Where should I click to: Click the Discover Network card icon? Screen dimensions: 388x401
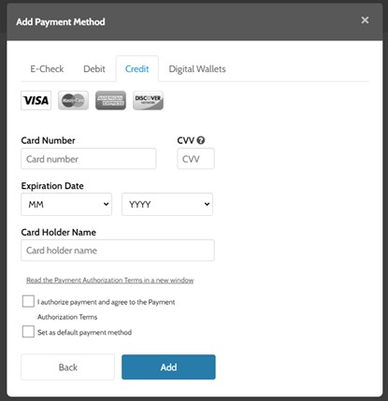(x=148, y=100)
